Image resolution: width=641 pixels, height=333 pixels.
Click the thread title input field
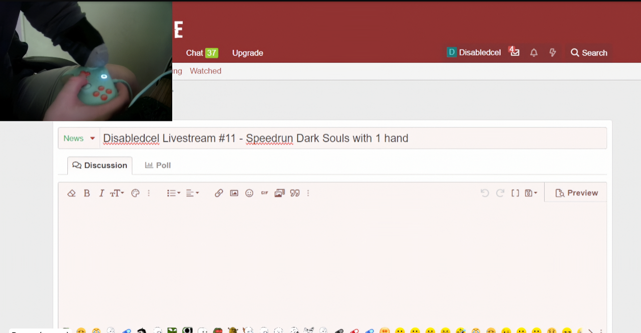pyautogui.click(x=349, y=138)
